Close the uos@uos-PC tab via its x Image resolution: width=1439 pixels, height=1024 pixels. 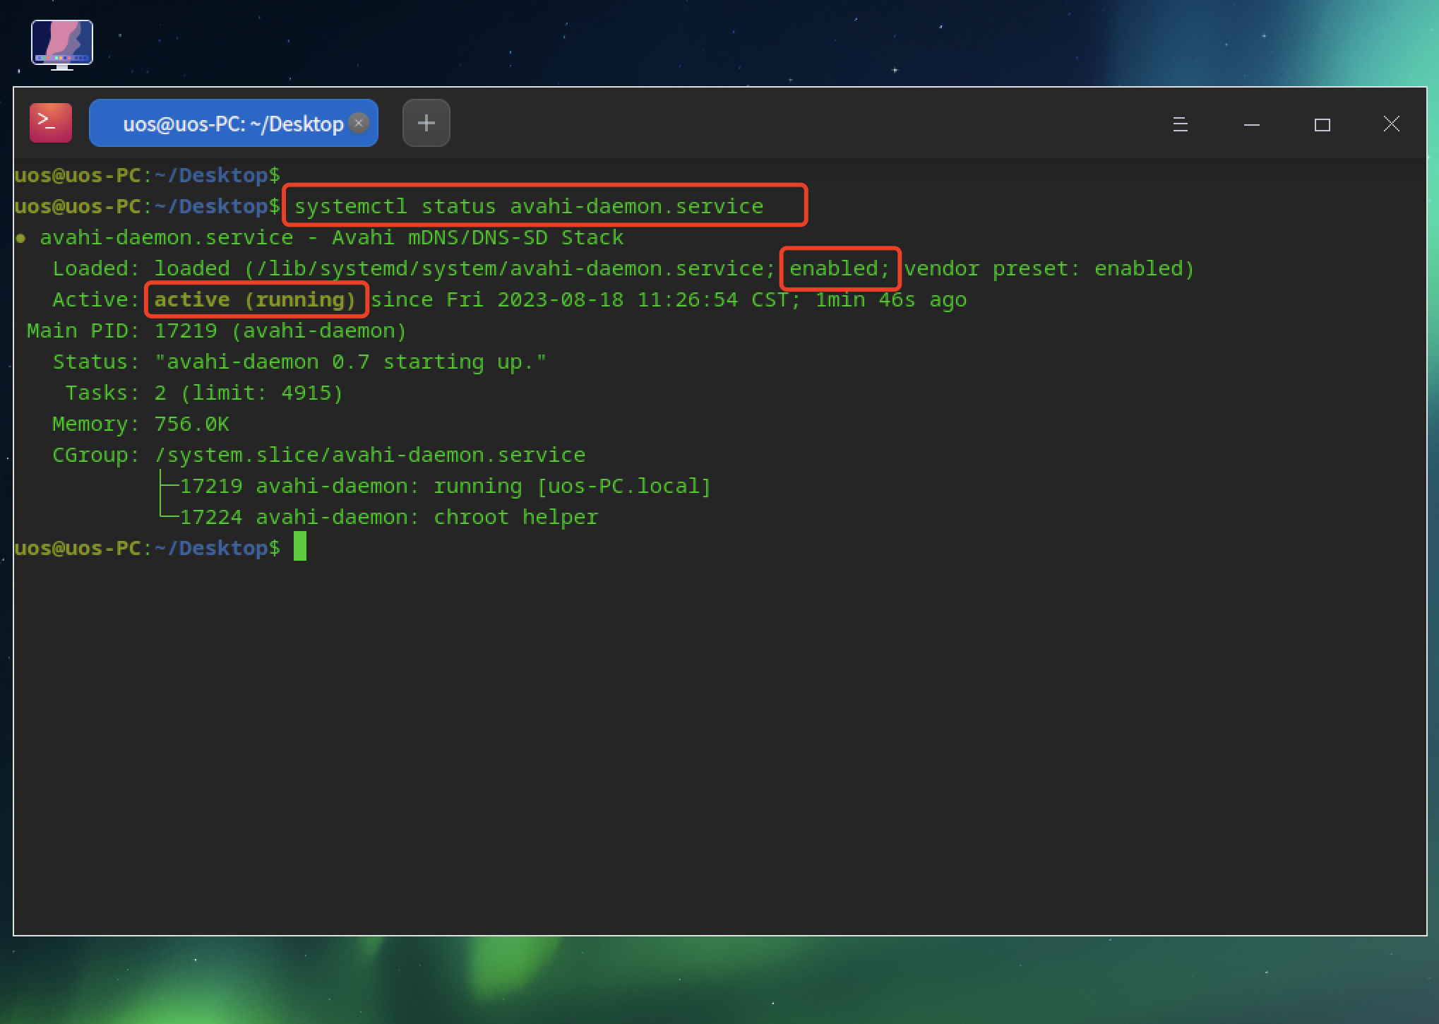[359, 123]
